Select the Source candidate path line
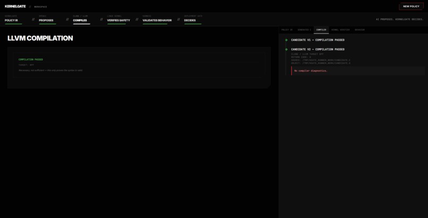428x218 pixels. [321, 60]
